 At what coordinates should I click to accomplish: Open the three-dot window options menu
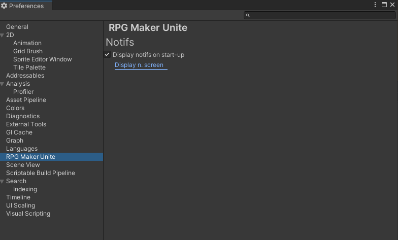point(375,5)
